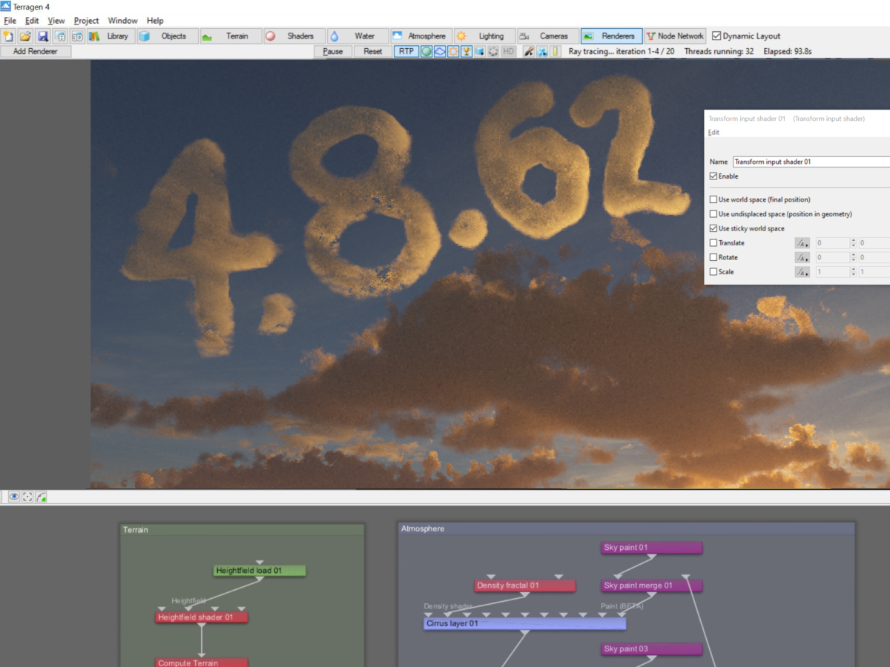The height and width of the screenshot is (667, 890).
Task: Open the Translate animation dropdown button
Action: [x=802, y=243]
